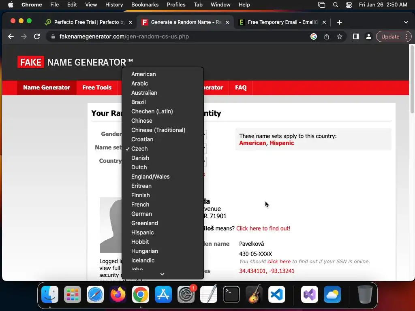This screenshot has width=415, height=311.
Task: Select Arabic from the name set list
Action: [163, 83]
